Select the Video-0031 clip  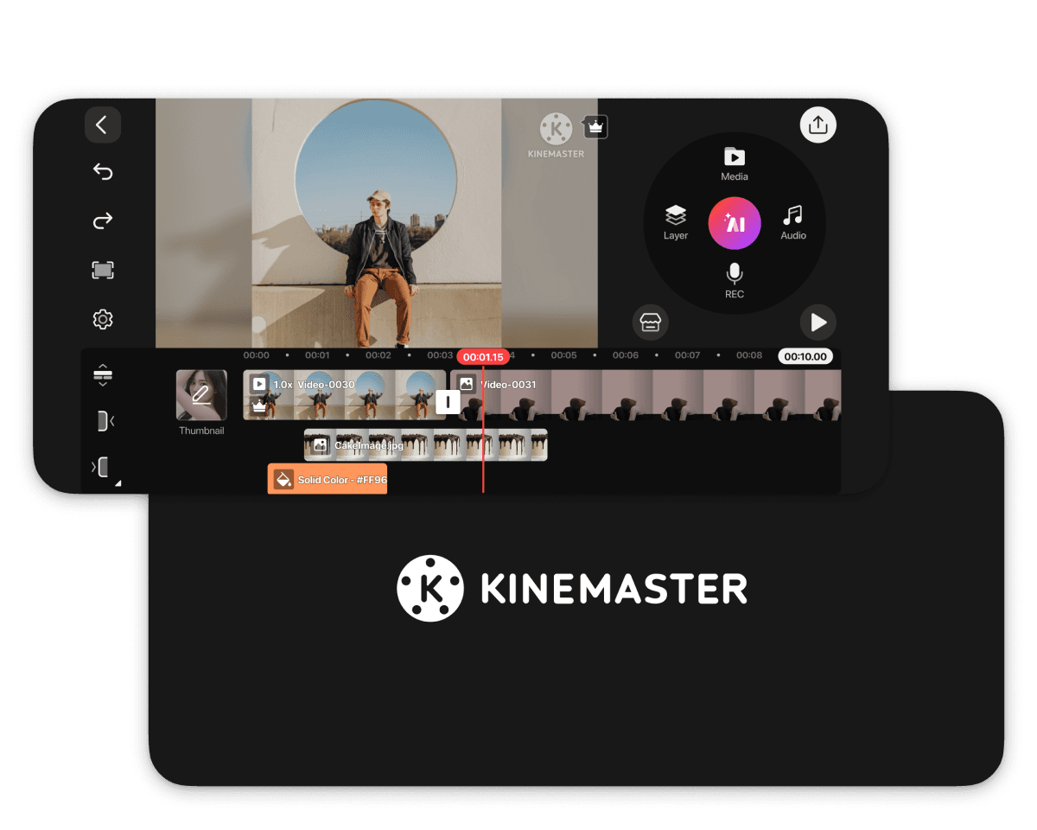(646, 395)
